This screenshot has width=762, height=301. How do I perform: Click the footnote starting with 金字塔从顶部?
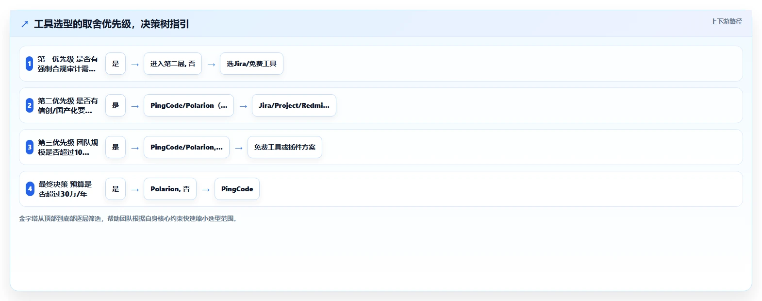129,218
